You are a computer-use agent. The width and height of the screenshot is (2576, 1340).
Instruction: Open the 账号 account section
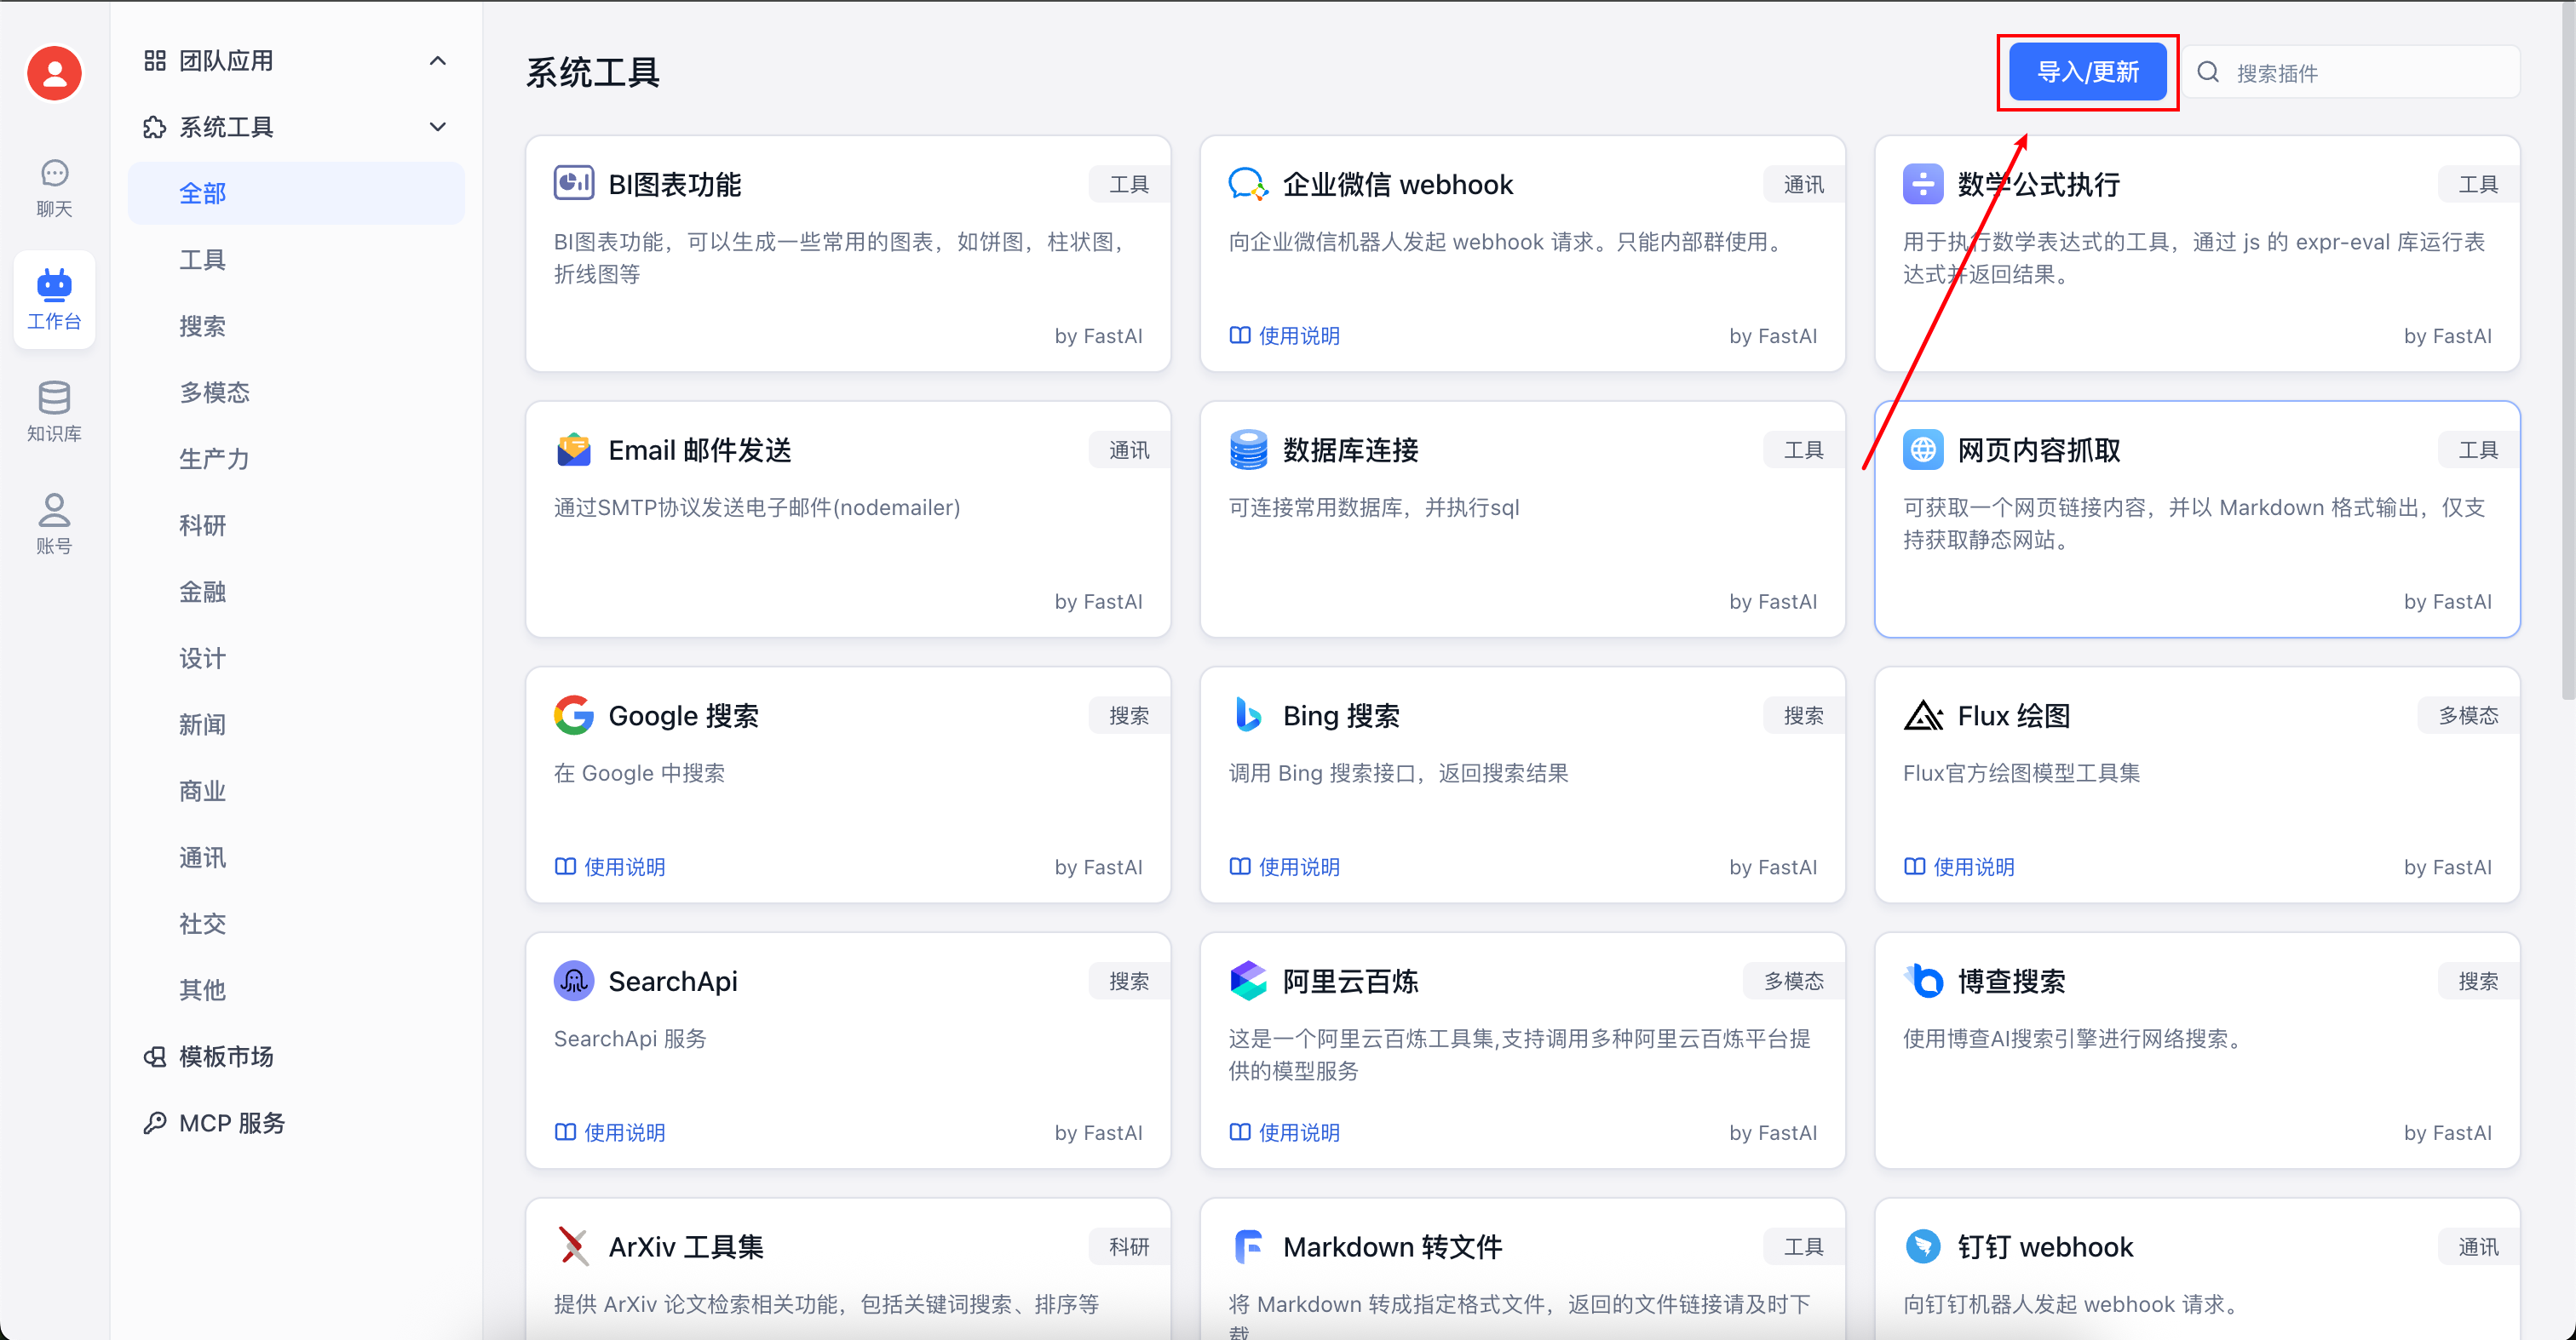54,524
